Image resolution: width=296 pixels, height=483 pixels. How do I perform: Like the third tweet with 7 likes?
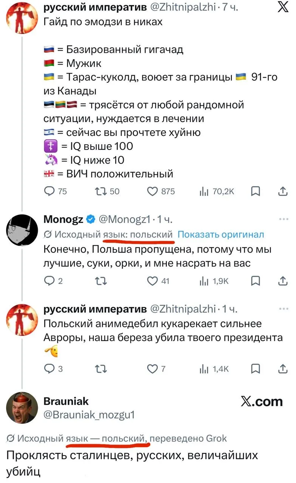pyautogui.click(x=156, y=369)
